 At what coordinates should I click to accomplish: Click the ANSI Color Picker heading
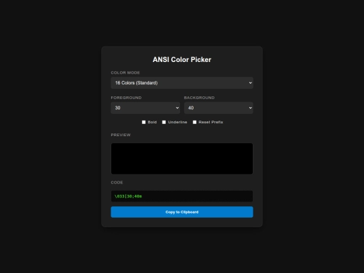pyautogui.click(x=182, y=60)
